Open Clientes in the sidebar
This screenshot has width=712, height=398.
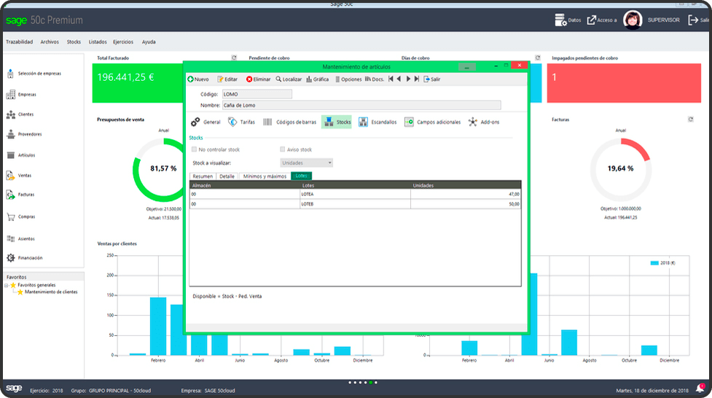[x=20, y=114]
